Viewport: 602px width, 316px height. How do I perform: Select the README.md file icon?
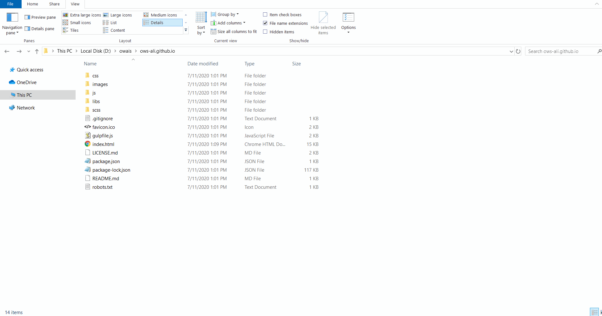[88, 178]
